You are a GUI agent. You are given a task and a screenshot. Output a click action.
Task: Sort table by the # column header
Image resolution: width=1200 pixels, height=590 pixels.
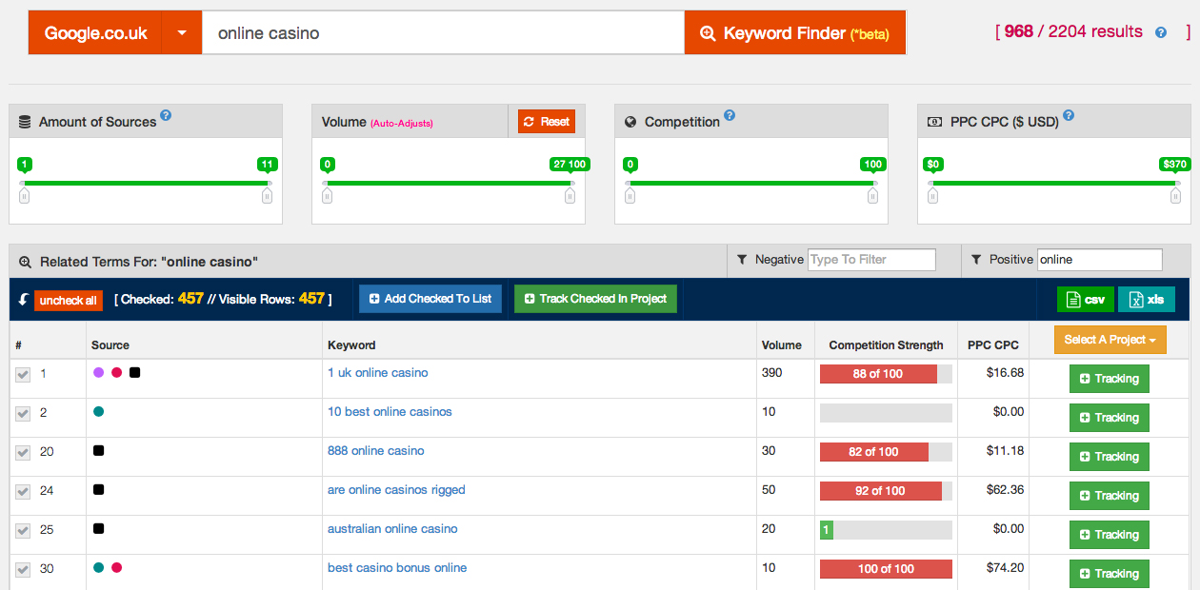pyautogui.click(x=18, y=345)
